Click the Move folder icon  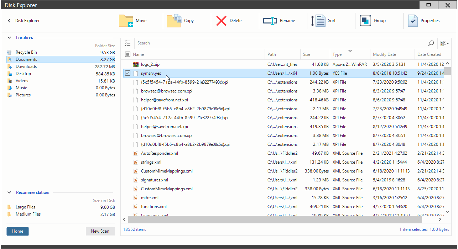pyautogui.click(x=126, y=21)
